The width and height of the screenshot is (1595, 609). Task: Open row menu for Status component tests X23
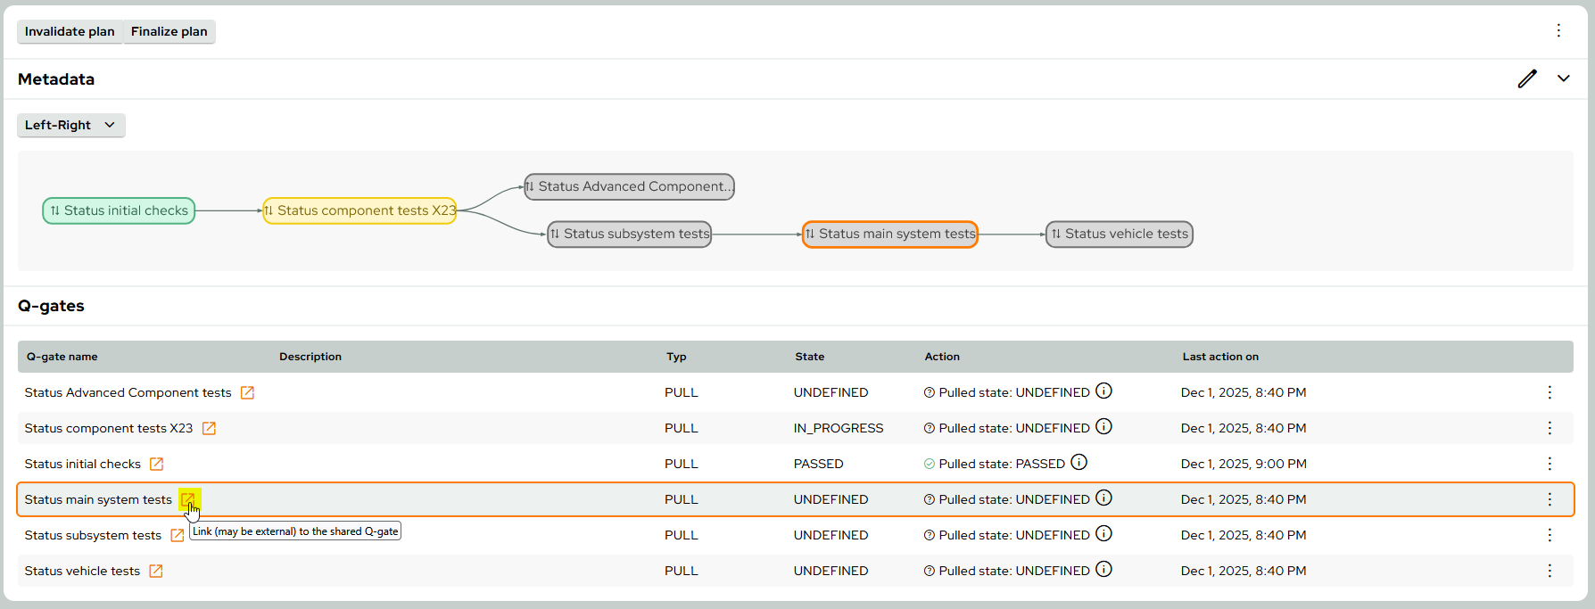[1550, 428]
